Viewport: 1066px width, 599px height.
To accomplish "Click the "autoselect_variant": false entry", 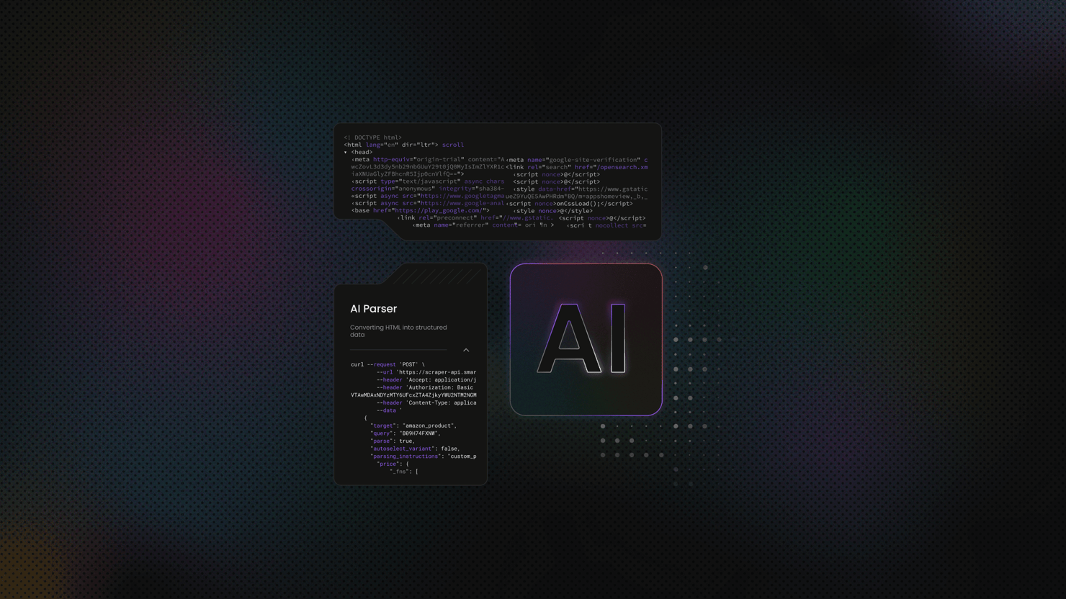I will (x=414, y=449).
